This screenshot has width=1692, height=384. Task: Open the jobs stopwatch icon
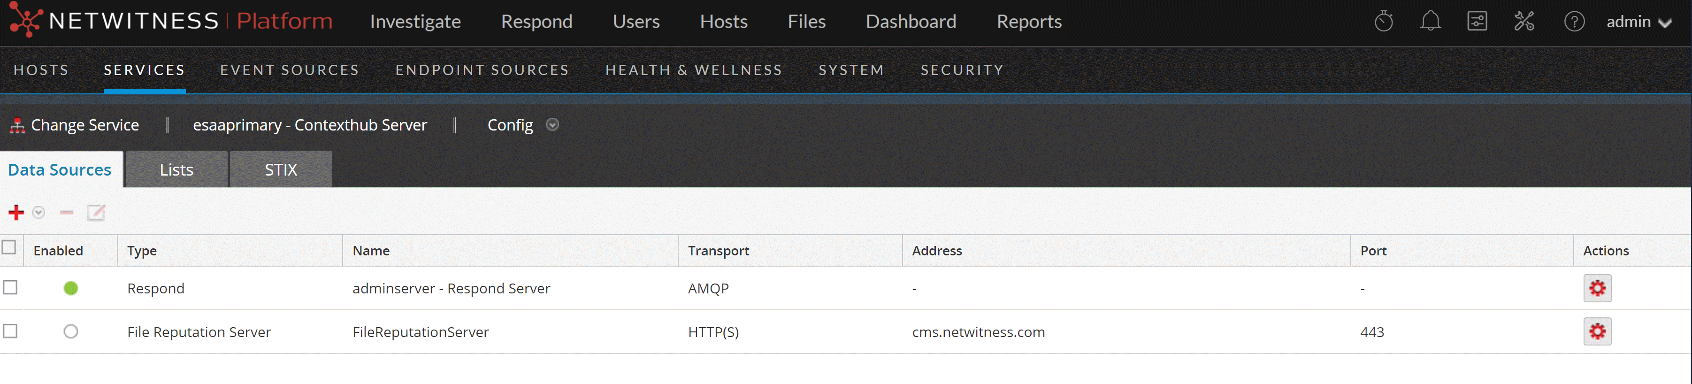click(x=1383, y=22)
